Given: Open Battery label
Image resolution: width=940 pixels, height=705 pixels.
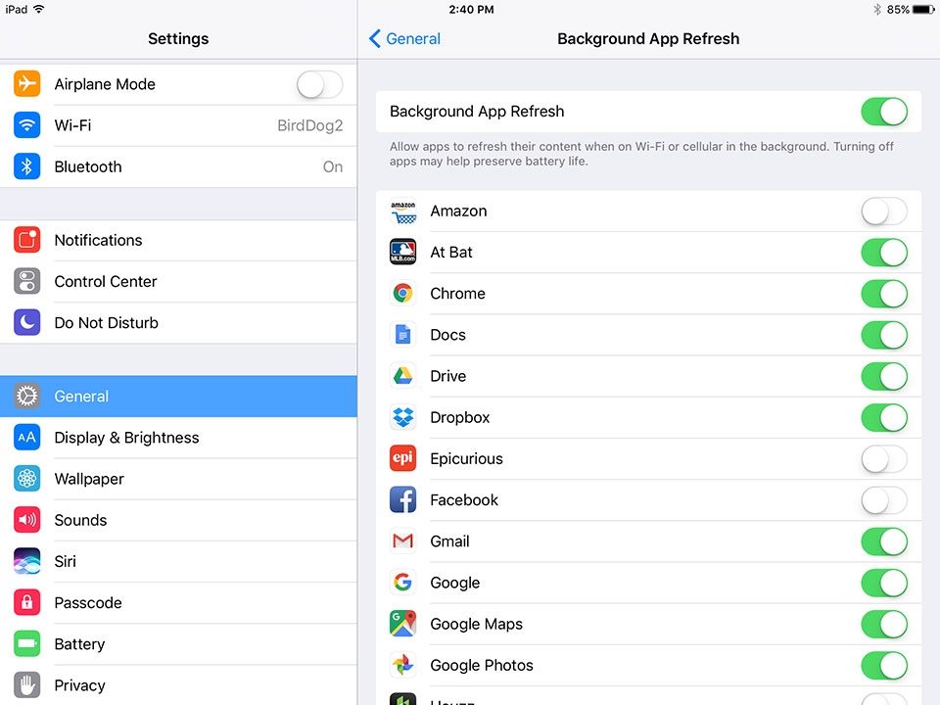Looking at the screenshot, I should [x=79, y=644].
